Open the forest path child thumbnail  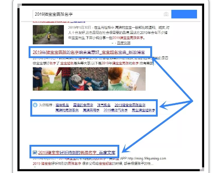click(48, 34)
